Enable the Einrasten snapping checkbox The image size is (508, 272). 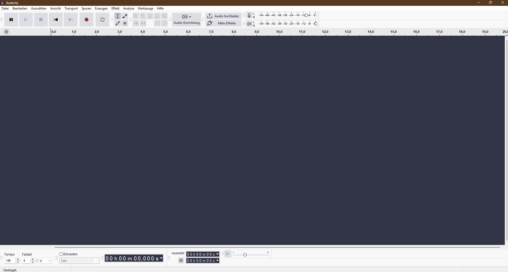tap(61, 254)
